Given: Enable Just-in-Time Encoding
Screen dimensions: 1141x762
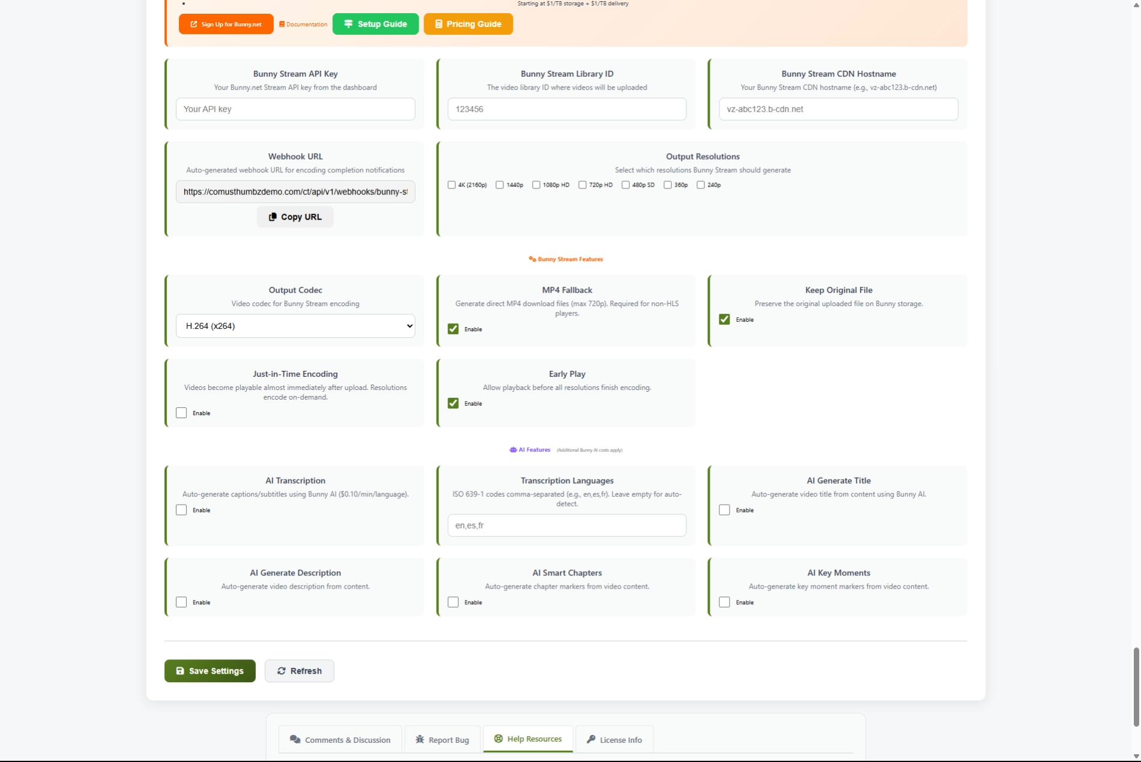Looking at the screenshot, I should (x=181, y=413).
